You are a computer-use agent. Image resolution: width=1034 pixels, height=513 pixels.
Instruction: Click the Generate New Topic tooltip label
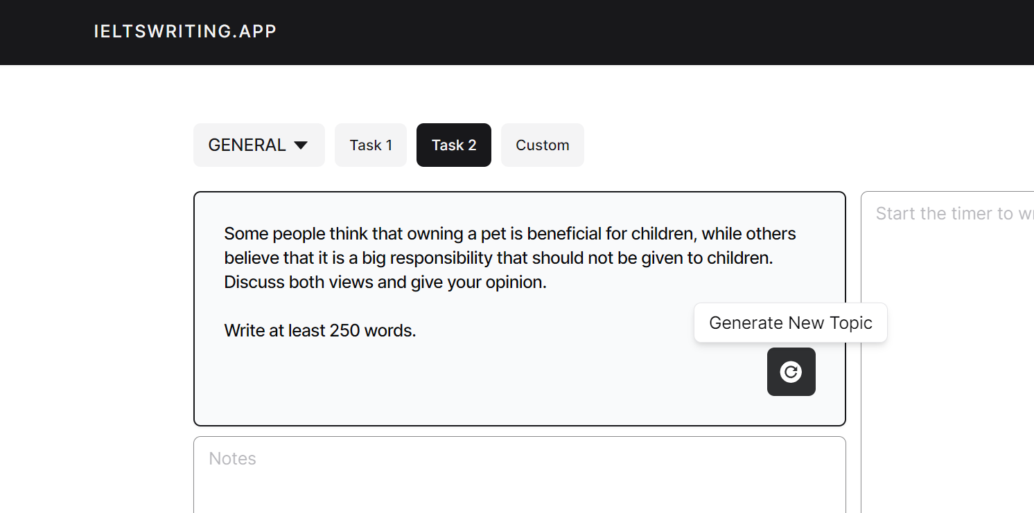pos(791,323)
